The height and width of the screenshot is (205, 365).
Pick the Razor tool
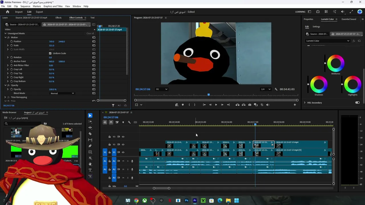click(90, 134)
